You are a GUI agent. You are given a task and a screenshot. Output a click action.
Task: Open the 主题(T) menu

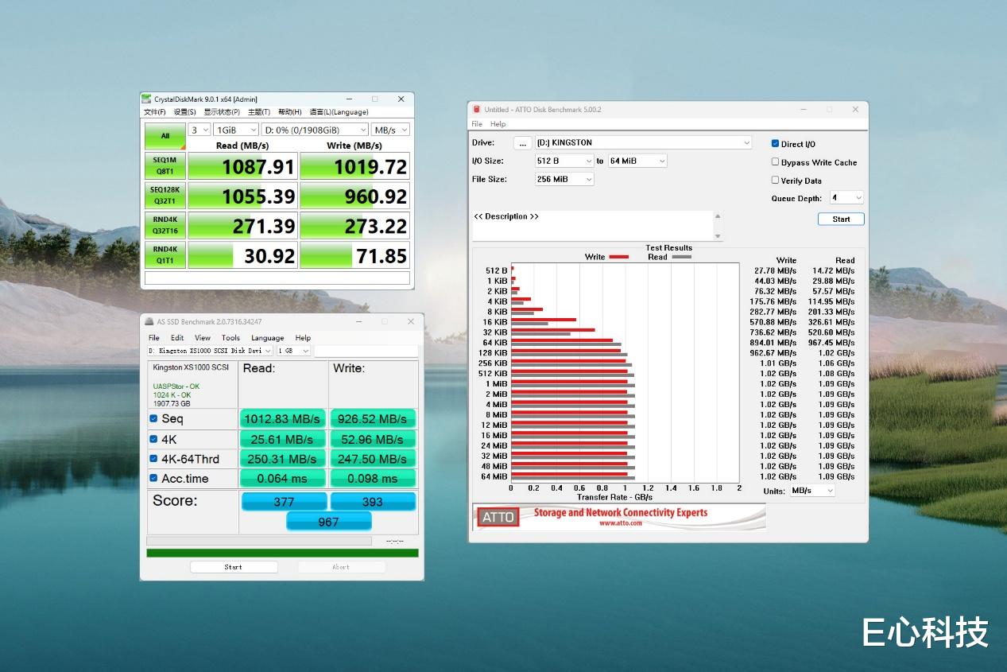click(259, 112)
